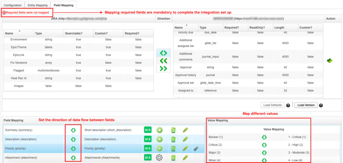Viewport: 343px width, 163px height.
Task: Sort right table by ReadOnly? column
Action: click(x=260, y=27)
